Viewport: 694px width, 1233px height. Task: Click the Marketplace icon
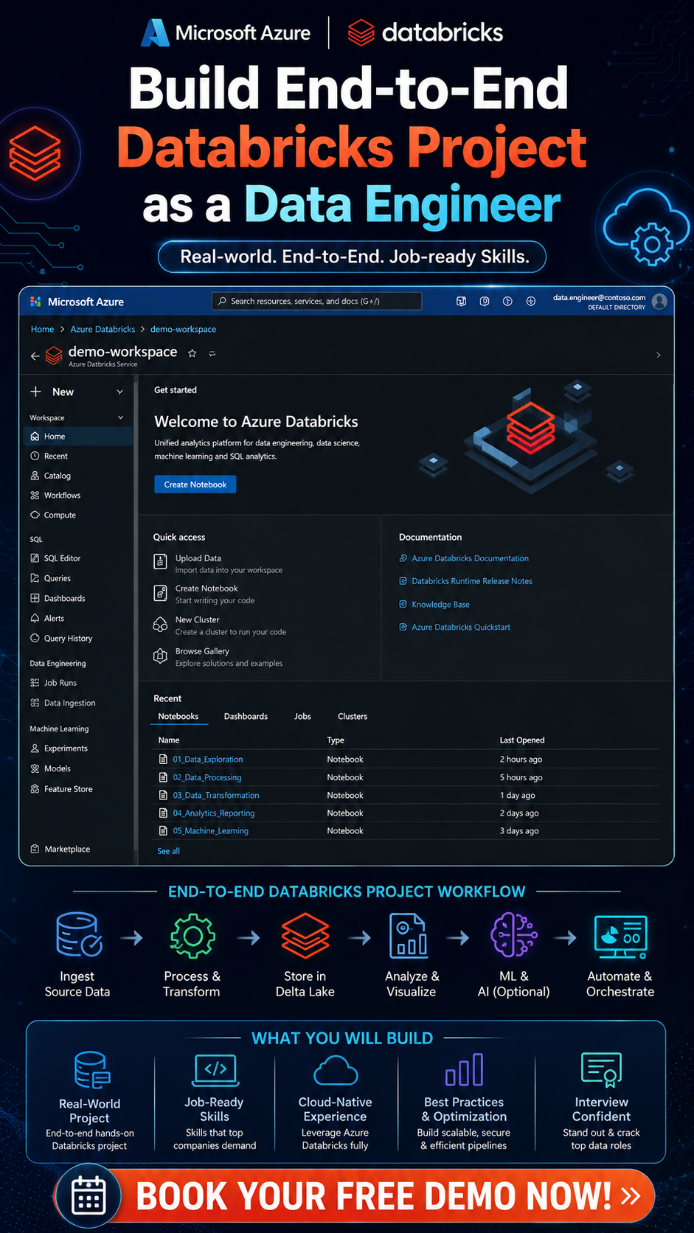click(x=35, y=849)
